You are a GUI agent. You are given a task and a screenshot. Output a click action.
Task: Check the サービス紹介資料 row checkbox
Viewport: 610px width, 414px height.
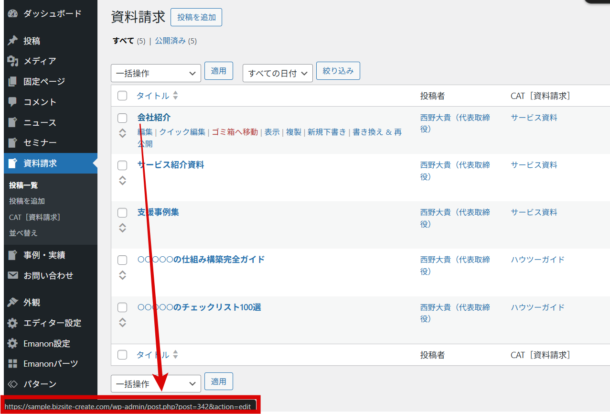(122, 165)
